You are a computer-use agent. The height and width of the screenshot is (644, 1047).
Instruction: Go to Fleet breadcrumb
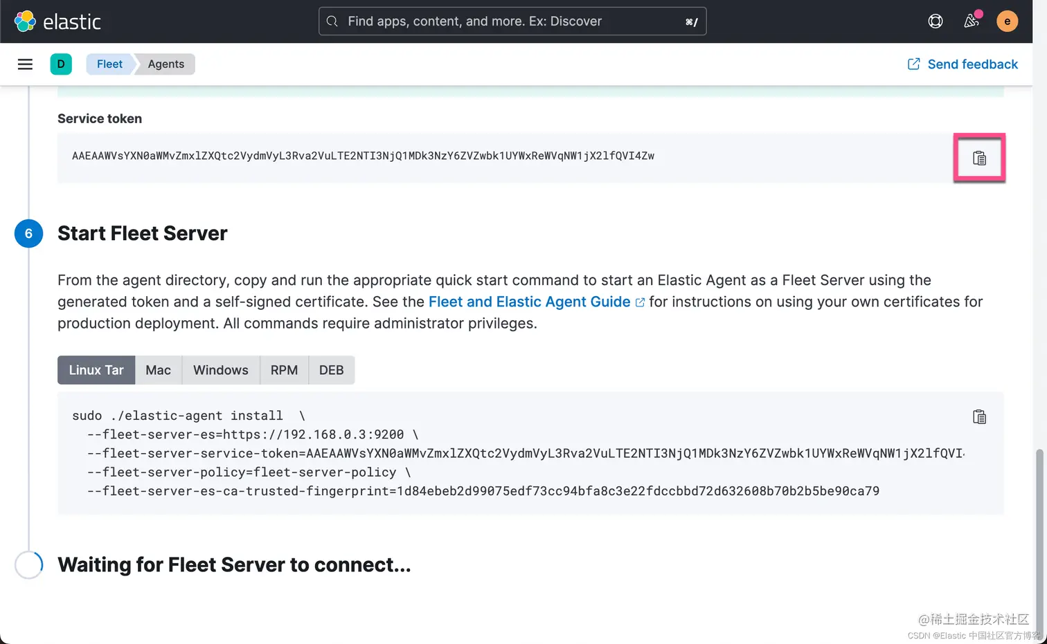click(x=109, y=64)
